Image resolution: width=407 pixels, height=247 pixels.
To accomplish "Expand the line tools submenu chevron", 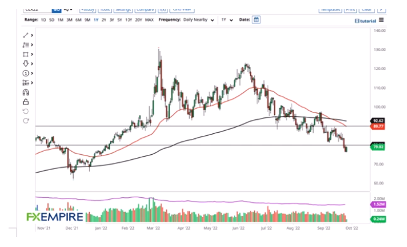I will pos(32,35).
